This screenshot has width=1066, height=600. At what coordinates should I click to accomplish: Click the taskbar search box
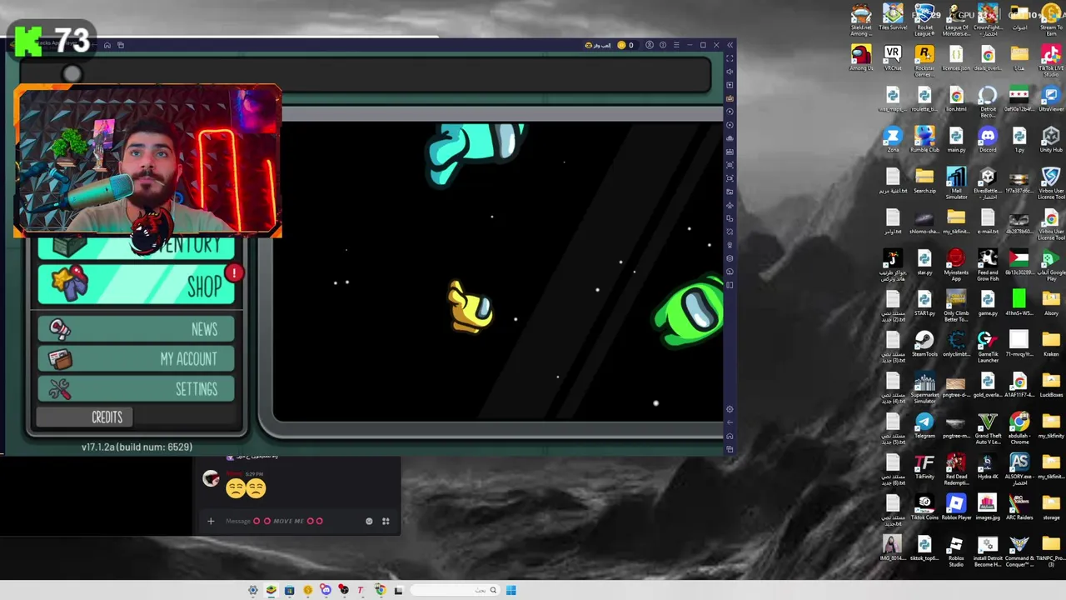pyautogui.click(x=455, y=590)
